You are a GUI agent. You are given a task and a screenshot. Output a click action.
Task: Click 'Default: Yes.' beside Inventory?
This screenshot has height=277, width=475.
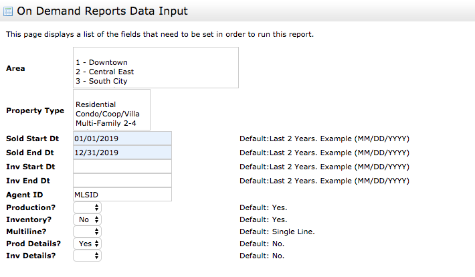263,219
